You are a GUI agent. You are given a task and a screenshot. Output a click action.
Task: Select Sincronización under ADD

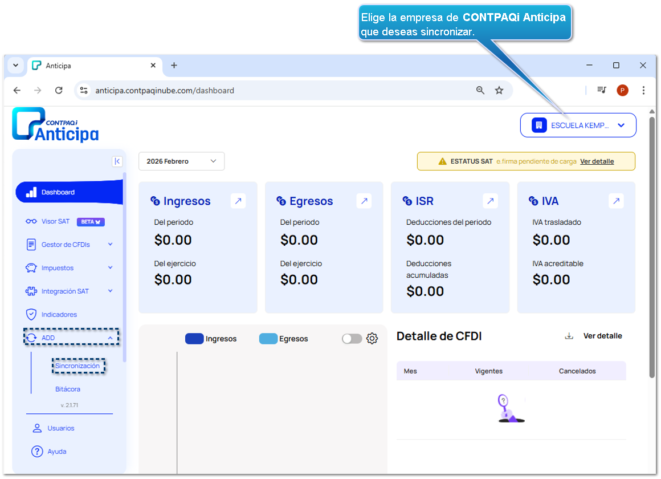(x=77, y=366)
